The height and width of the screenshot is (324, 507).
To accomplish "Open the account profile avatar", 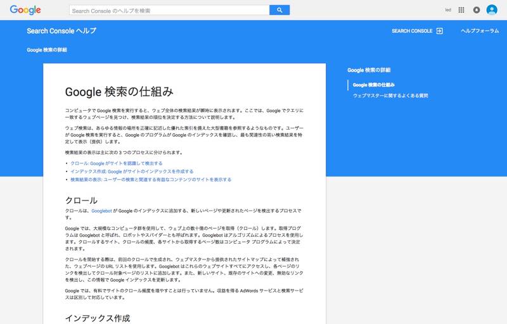I will [x=492, y=9].
